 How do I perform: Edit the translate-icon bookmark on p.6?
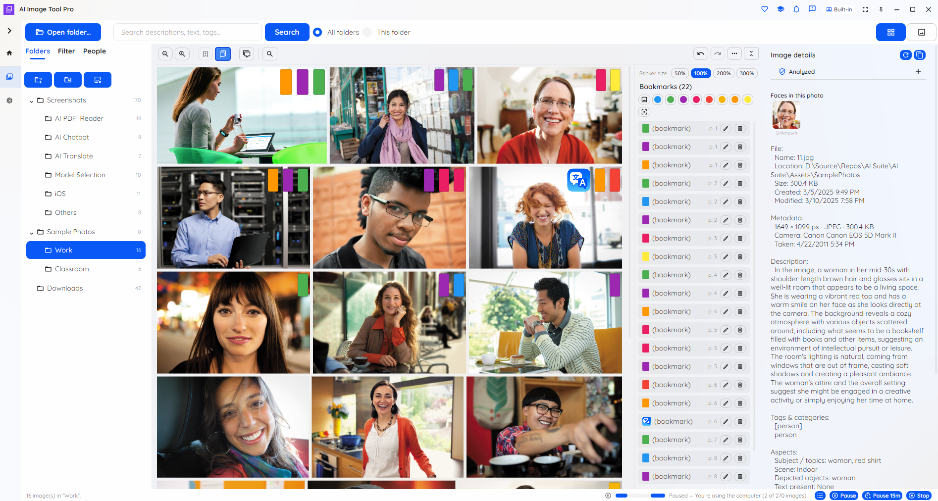(726, 421)
